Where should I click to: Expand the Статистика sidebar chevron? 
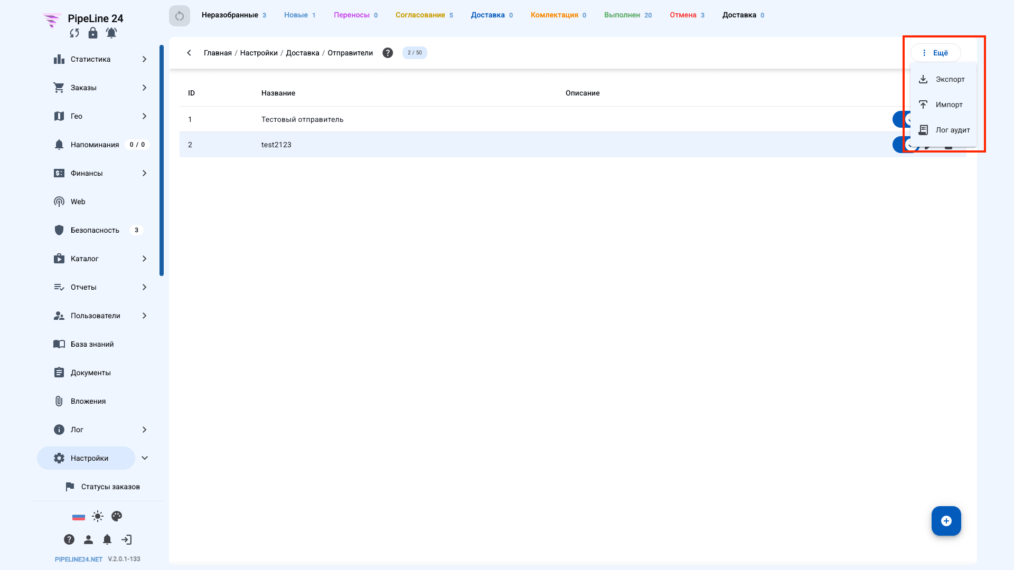point(144,59)
